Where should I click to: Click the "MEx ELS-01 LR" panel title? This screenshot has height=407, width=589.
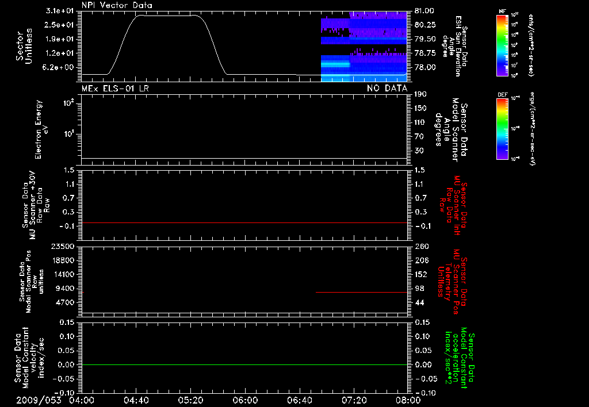tap(115, 88)
